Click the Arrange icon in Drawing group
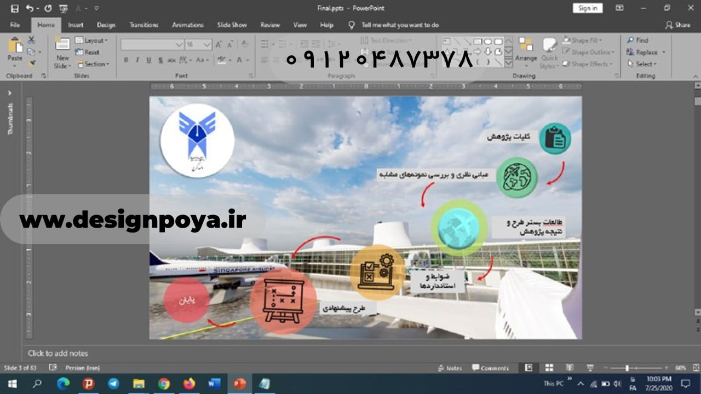The image size is (701, 394). pyautogui.click(x=526, y=49)
